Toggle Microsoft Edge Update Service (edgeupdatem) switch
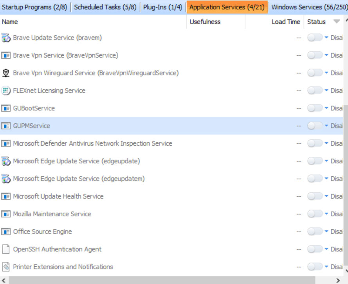Screen dimensions: 348x284 point(315,179)
